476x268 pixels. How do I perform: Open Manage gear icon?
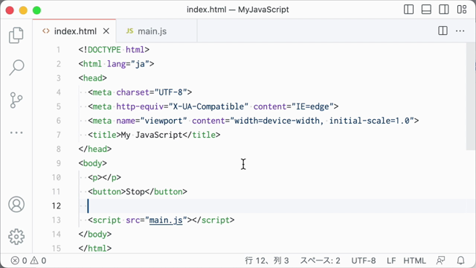click(16, 237)
